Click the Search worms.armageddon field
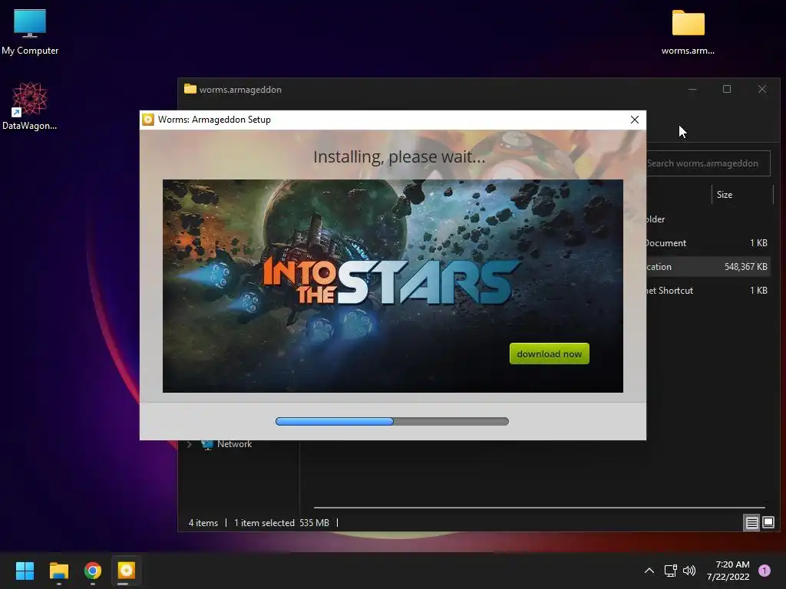The width and height of the screenshot is (786, 589). pos(708,163)
